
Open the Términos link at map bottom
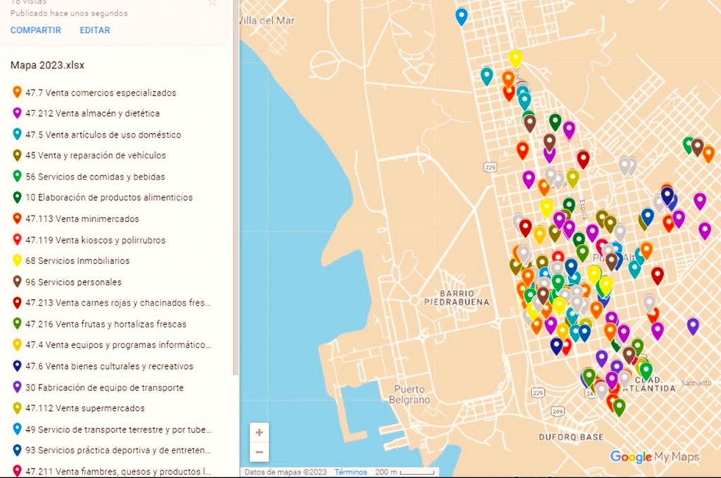coord(351,472)
